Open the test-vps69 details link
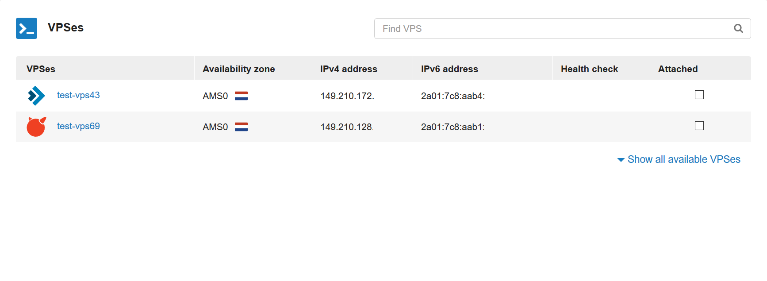The image size is (767, 281). pyautogui.click(x=78, y=126)
